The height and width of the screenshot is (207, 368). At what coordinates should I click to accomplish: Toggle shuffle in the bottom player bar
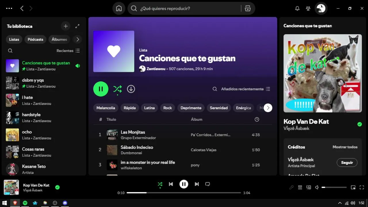point(160,184)
